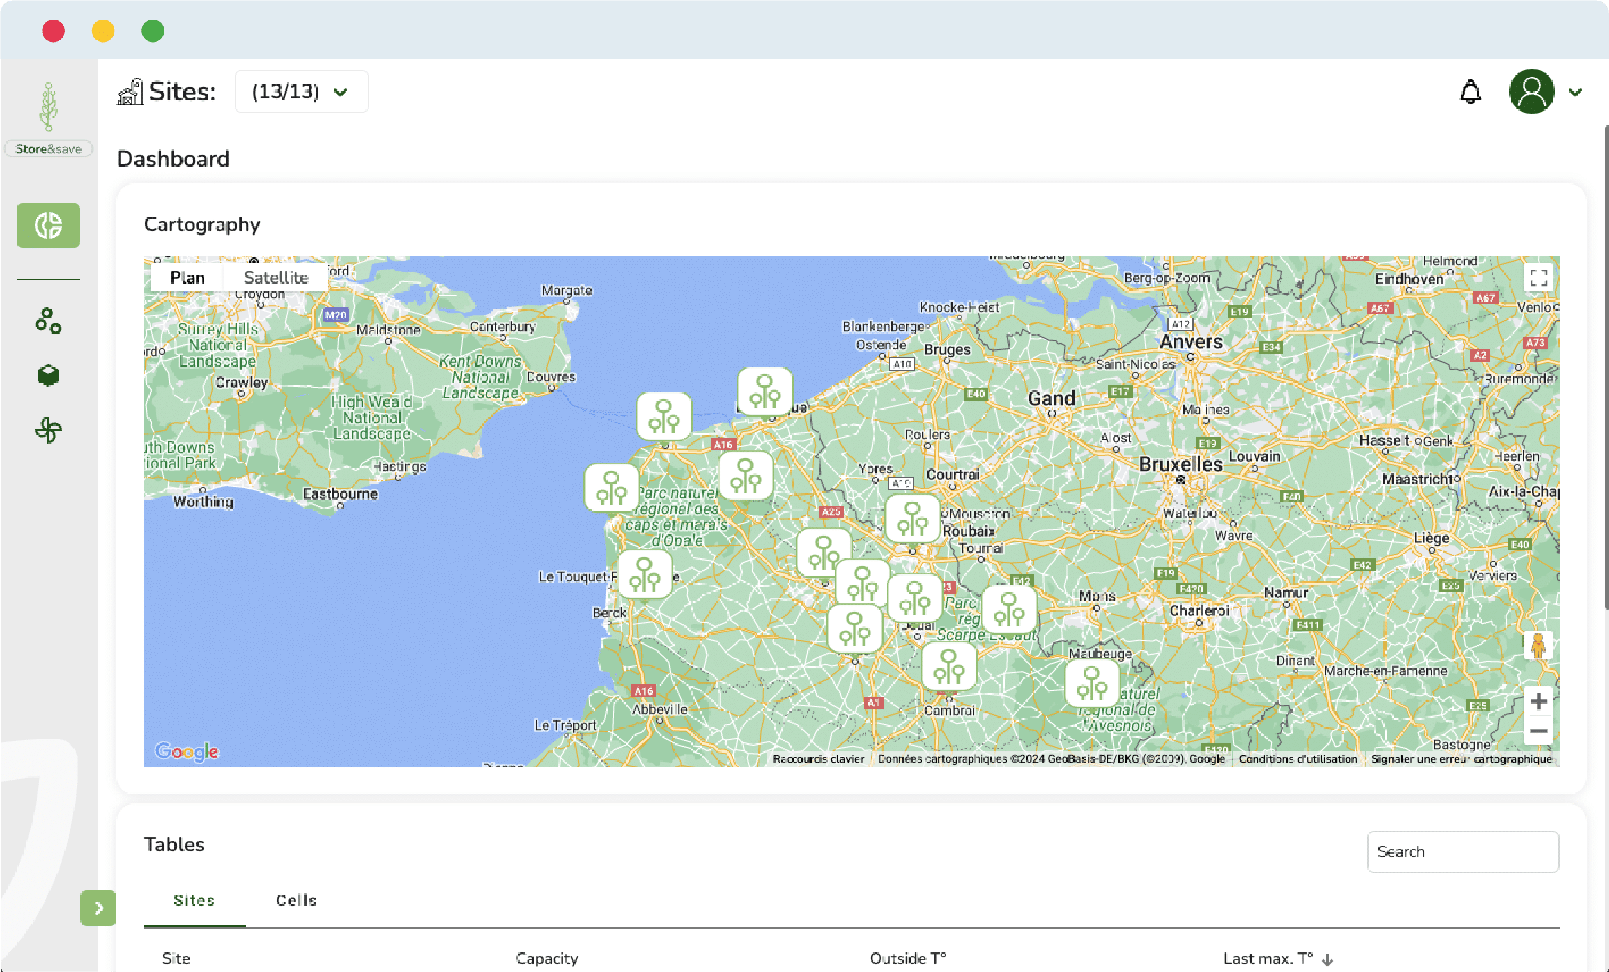The height and width of the screenshot is (972, 1609).
Task: Click the Google logo on map
Action: click(187, 751)
